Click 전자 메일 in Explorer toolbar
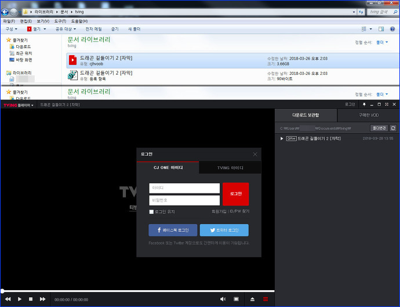The height and width of the screenshot is (307, 400). 93,29
